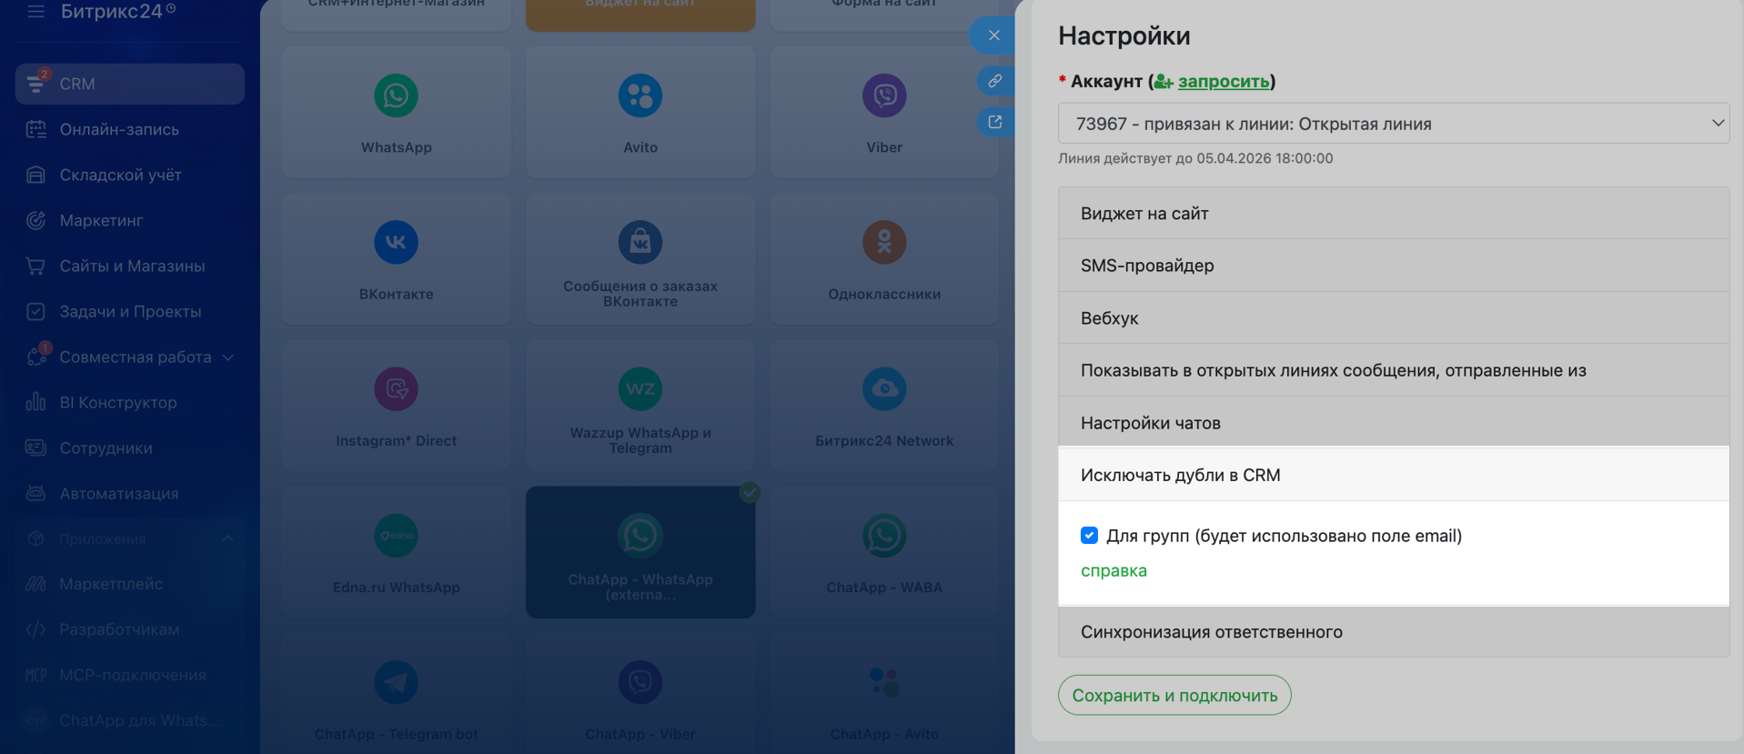Expand the 'Виджет на сайт' section
This screenshot has width=1744, height=754.
coord(1393,214)
